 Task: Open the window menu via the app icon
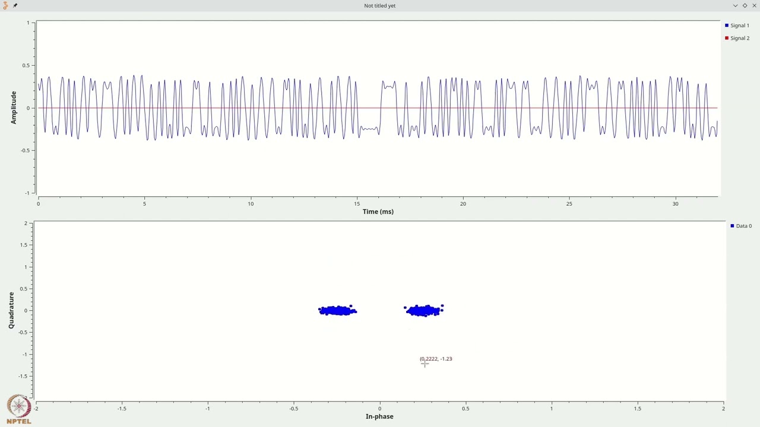[x=5, y=5]
